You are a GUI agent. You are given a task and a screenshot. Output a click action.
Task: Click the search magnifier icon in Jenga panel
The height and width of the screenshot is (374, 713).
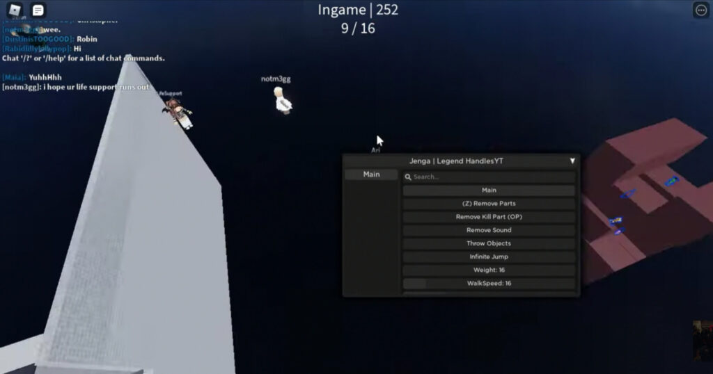[x=408, y=177]
